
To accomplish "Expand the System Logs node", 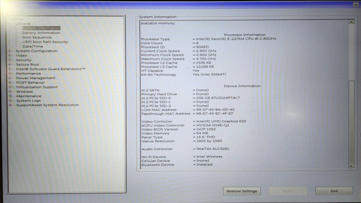I will coord(10,100).
